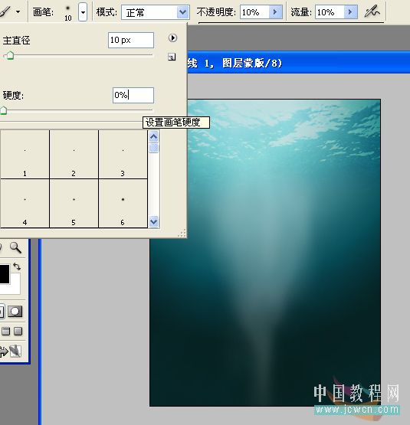Click the flow field showing 10%

tap(330, 12)
